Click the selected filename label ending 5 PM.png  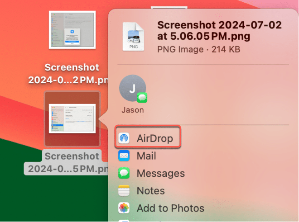[x=67, y=162]
